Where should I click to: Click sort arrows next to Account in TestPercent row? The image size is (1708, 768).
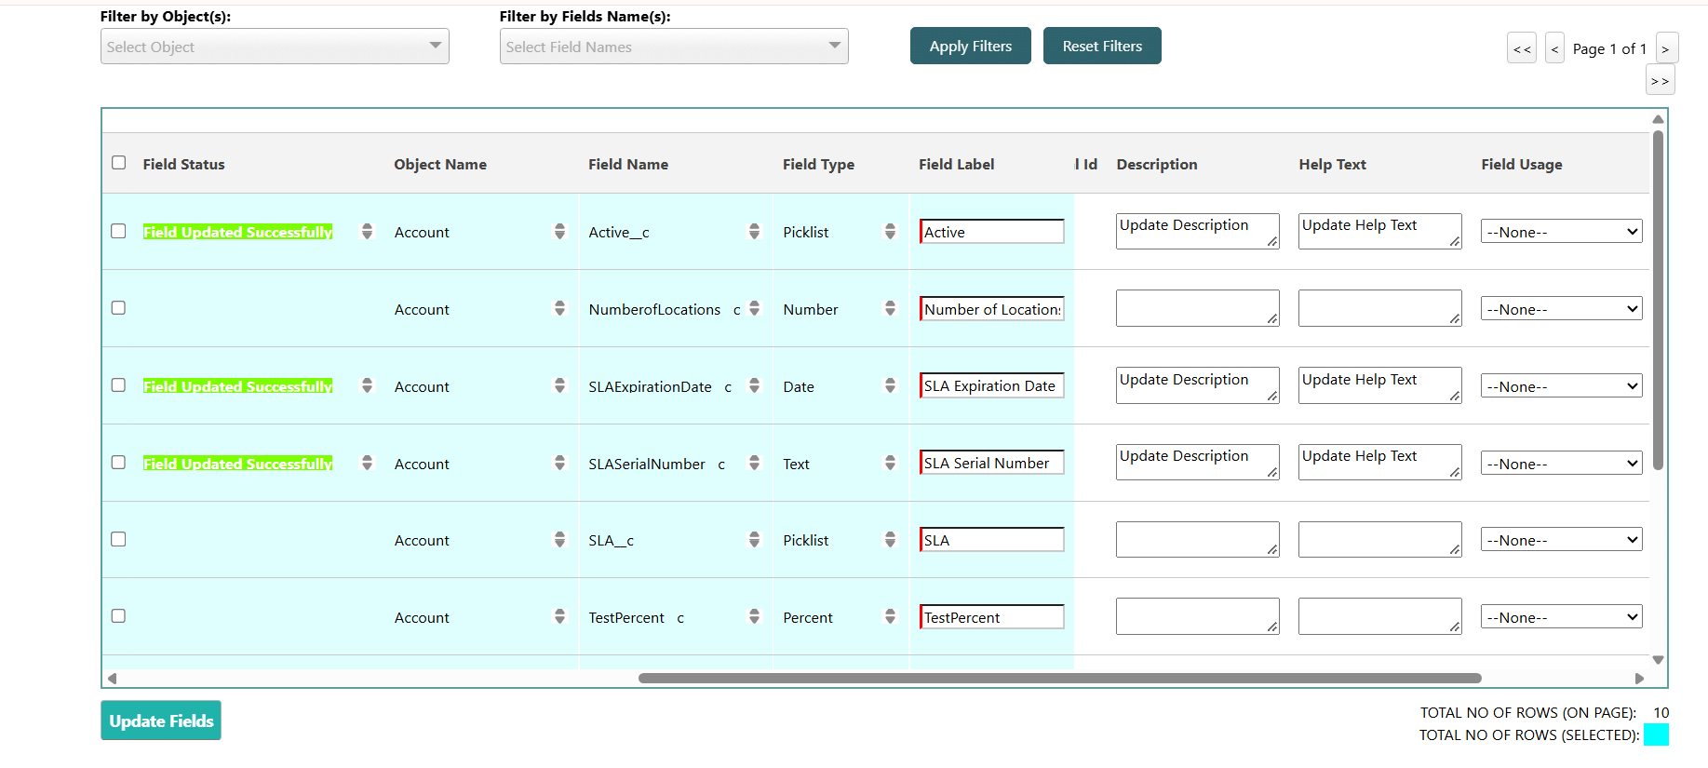pyautogui.click(x=559, y=616)
